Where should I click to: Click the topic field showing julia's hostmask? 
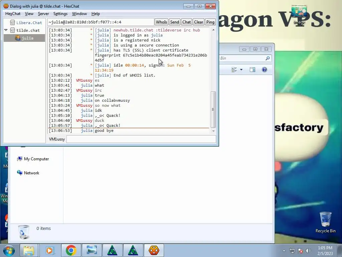pos(101,22)
